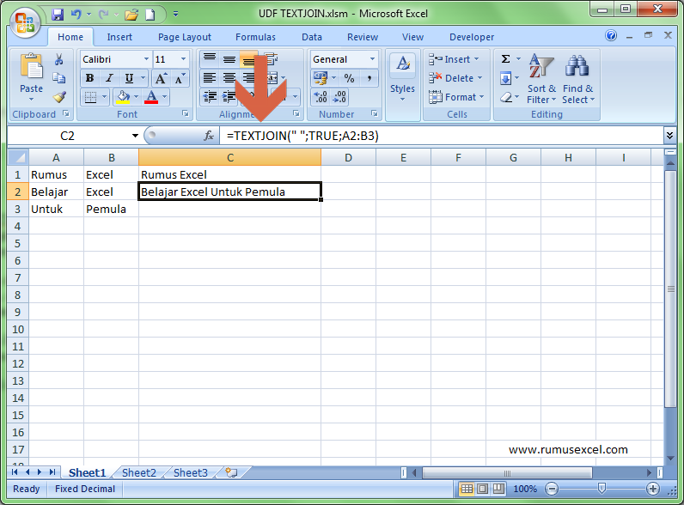Viewport: 684px width, 505px height.
Task: Open Font Color dropdown arrow
Action: (164, 96)
